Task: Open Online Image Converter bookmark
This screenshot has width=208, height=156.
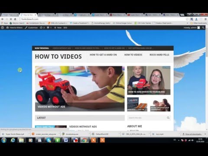Action: [x=123, y=23]
